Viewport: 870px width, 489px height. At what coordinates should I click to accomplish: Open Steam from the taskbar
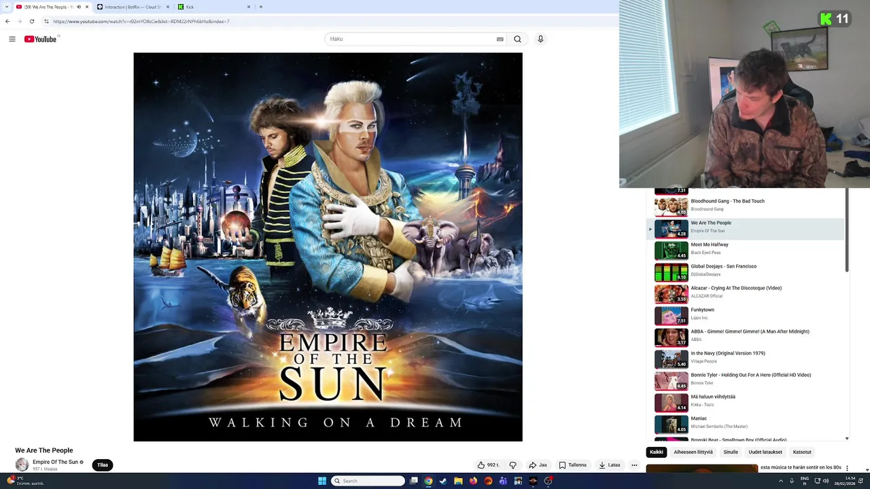[443, 481]
